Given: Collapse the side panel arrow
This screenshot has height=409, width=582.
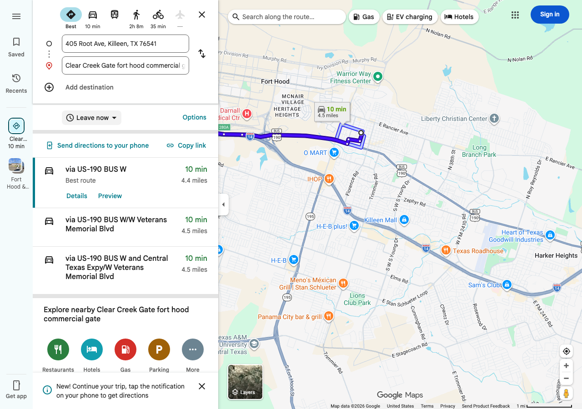Looking at the screenshot, I should pos(223,204).
